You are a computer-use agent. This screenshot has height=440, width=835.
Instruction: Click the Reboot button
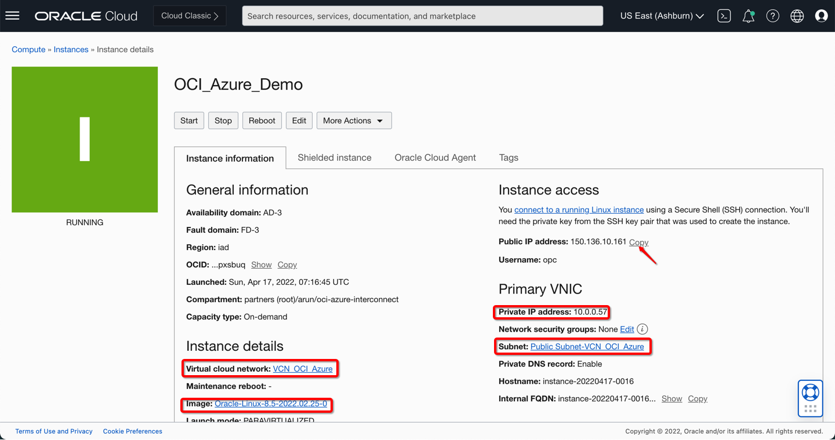[262, 120]
